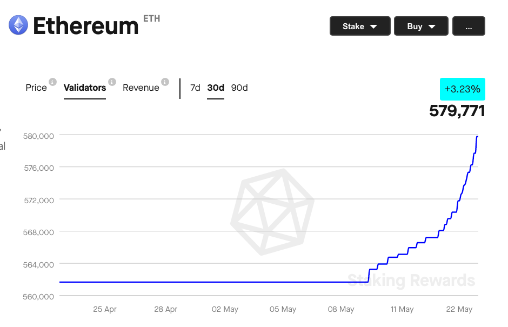Switch chart range to 90d
The image size is (508, 327).
239,88
